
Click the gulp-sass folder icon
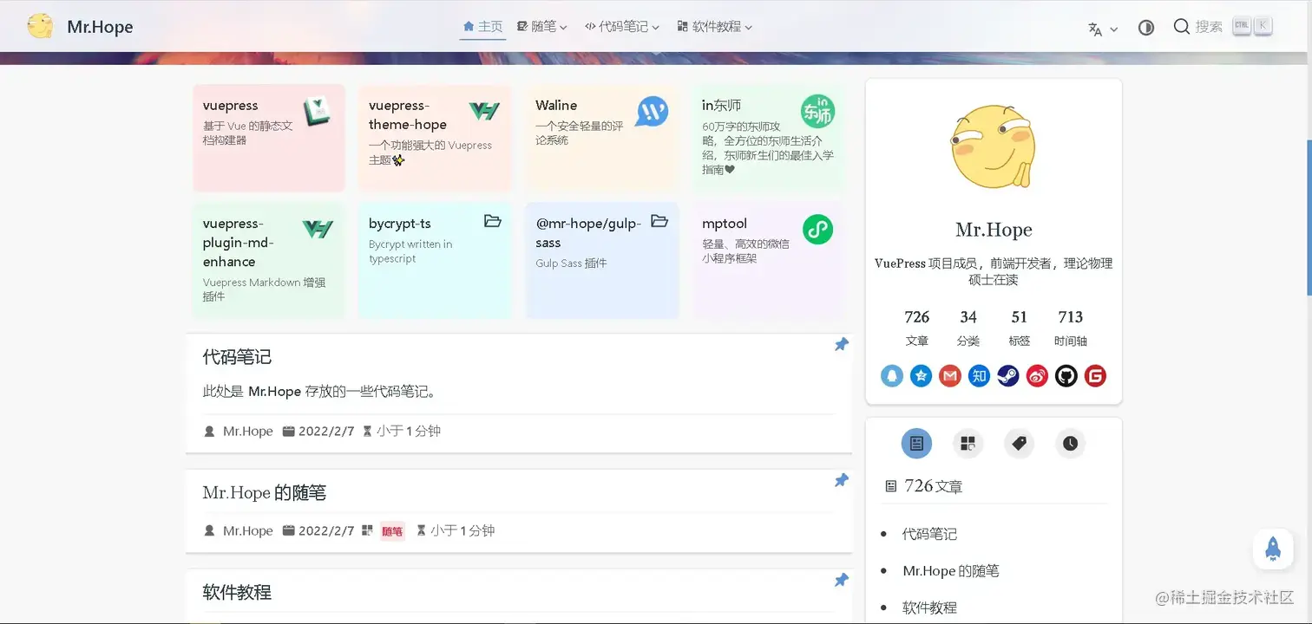pos(659,221)
